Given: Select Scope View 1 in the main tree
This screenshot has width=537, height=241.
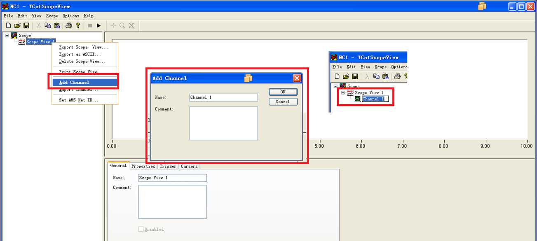Looking at the screenshot, I should coord(40,41).
